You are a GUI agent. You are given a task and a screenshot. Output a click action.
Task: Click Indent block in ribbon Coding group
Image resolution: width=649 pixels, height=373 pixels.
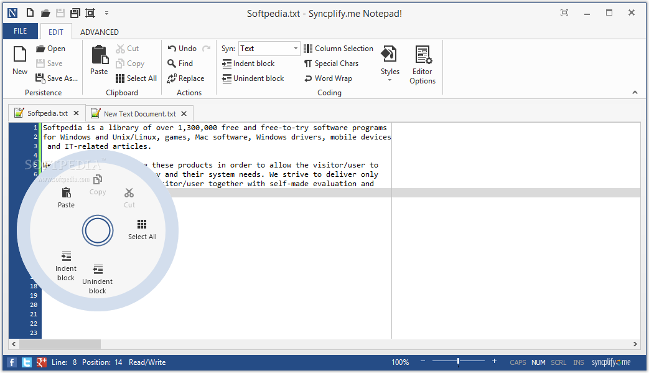point(248,64)
